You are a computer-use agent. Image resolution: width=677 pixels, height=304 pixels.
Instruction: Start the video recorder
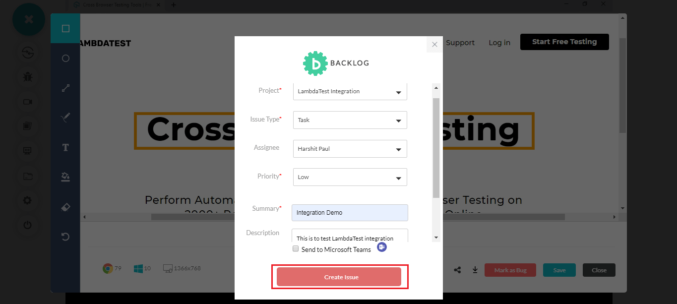[28, 102]
